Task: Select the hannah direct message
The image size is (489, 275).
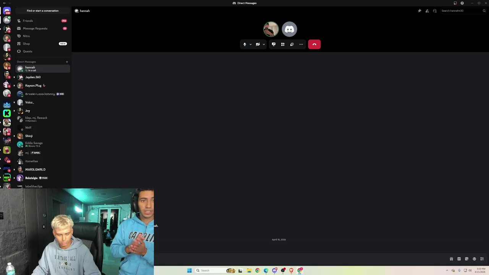Action: click(43, 69)
